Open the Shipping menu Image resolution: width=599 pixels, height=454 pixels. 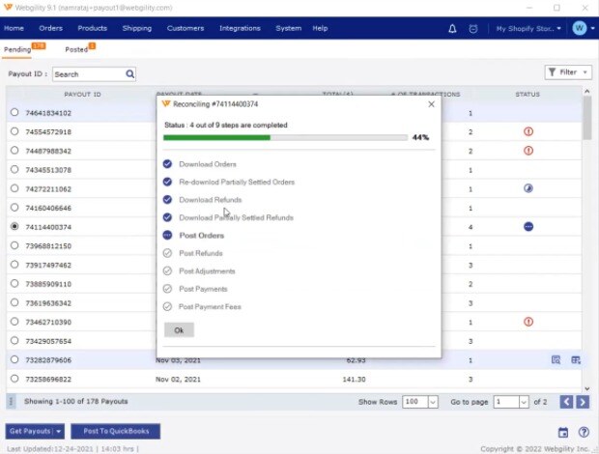click(137, 28)
